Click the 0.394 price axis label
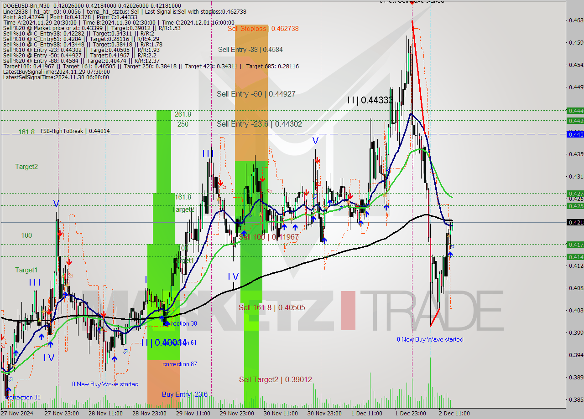The height and width of the screenshot is (419, 584). 576,355
